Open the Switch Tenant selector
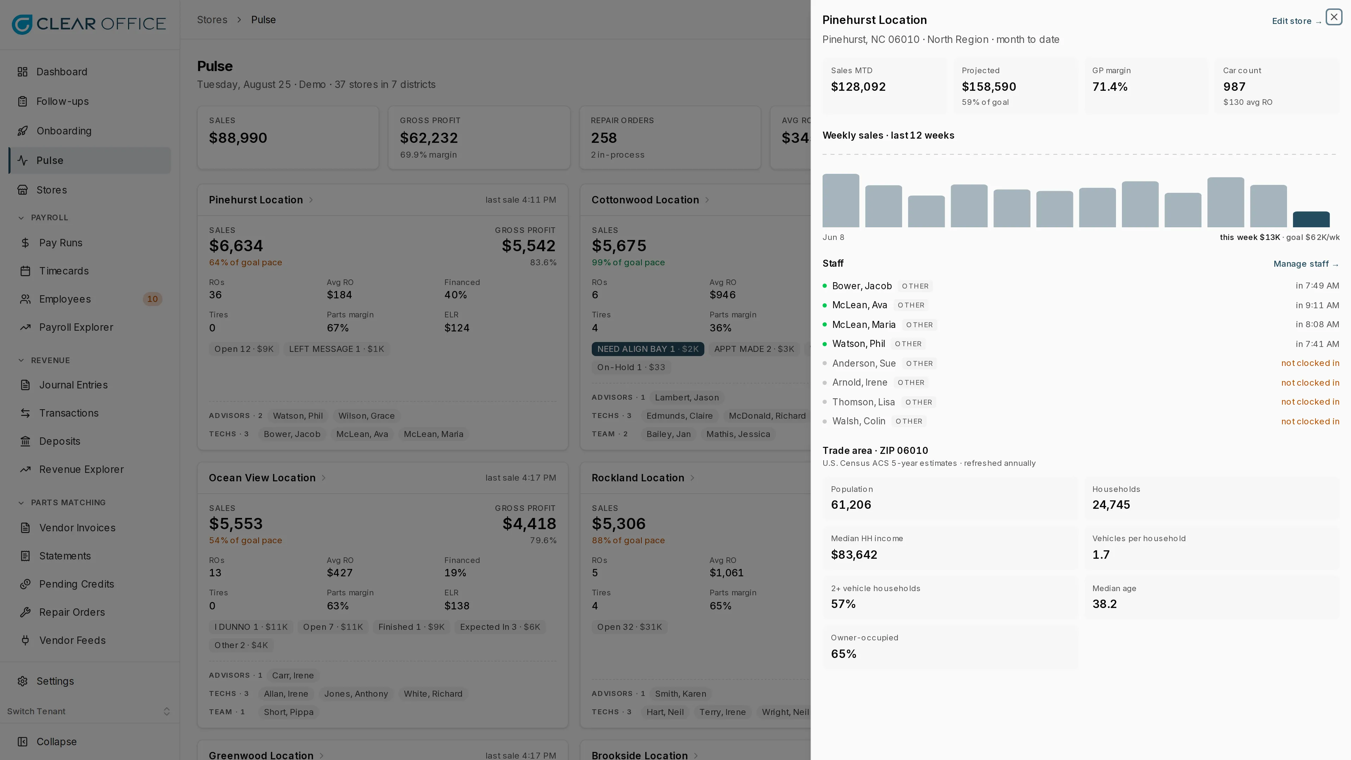This screenshot has width=1351, height=760. 89,712
